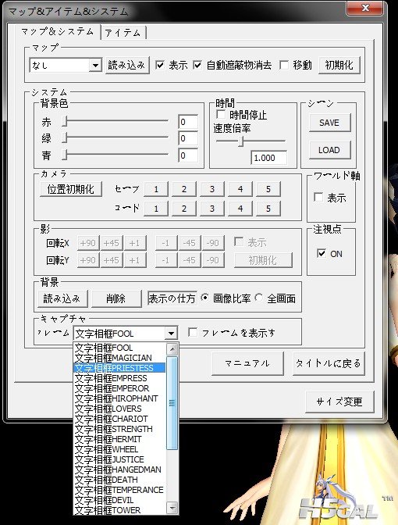Click camera セーブ slot 3
Image resolution: width=398 pixels, height=525 pixels.
pos(212,189)
